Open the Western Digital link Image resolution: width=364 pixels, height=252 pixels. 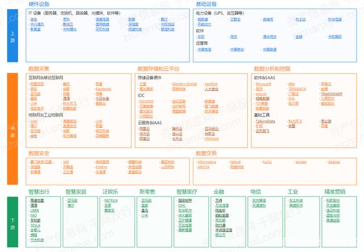[184, 84]
